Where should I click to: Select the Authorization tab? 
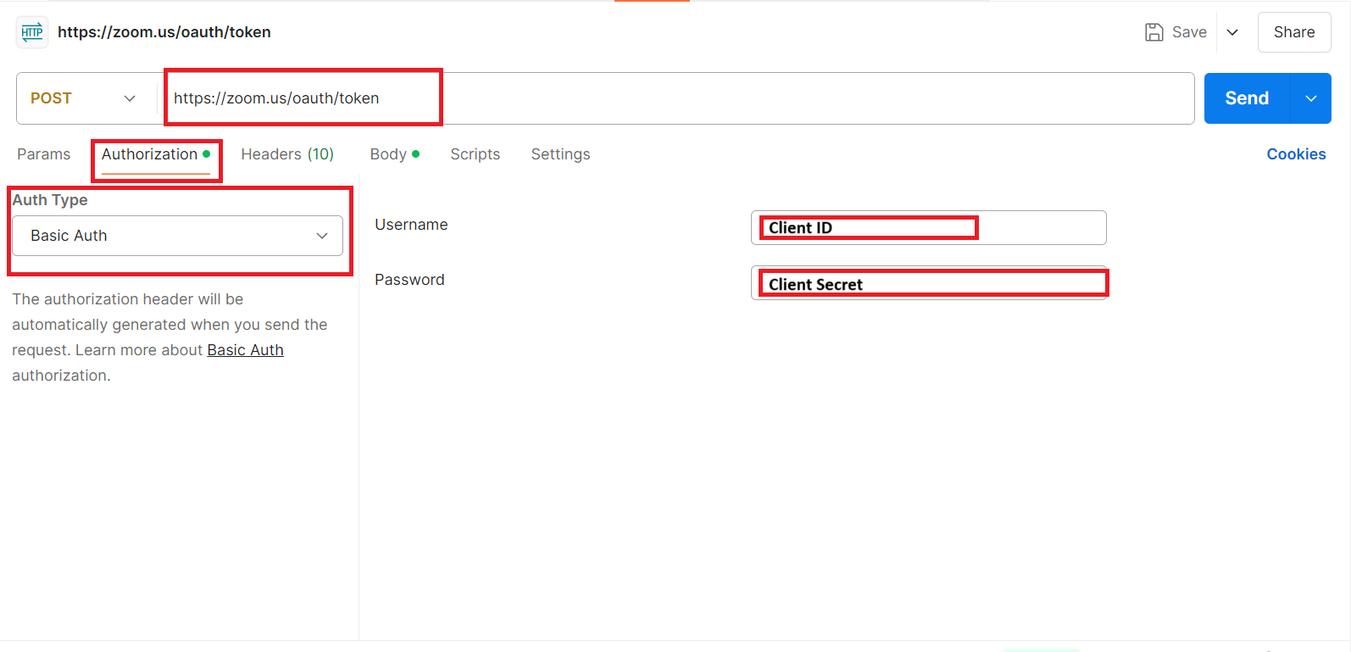(156, 154)
